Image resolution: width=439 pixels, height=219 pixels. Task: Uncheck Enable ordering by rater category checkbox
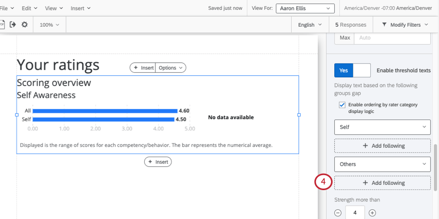(342, 105)
